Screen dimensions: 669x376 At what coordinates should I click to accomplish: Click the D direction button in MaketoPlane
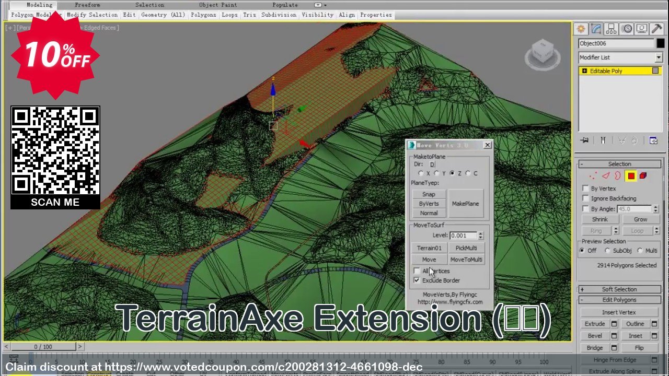click(432, 164)
